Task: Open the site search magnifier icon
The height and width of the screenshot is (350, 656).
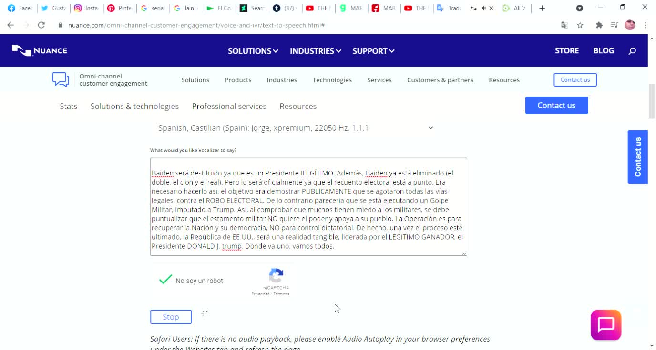Action: [x=632, y=51]
